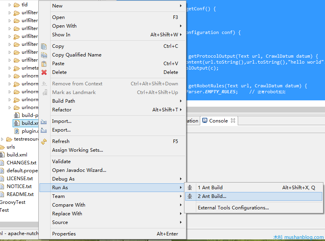Click the Console view icon on its tab

[x=204, y=120]
